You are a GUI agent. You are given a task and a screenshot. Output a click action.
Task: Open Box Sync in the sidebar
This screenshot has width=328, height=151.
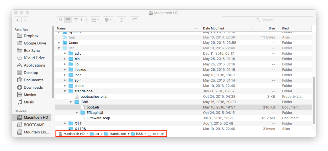coord(31,51)
